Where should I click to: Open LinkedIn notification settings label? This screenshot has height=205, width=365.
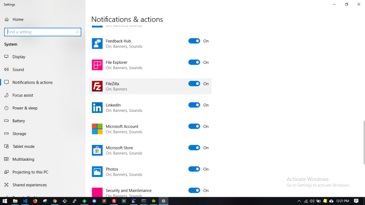(x=113, y=105)
